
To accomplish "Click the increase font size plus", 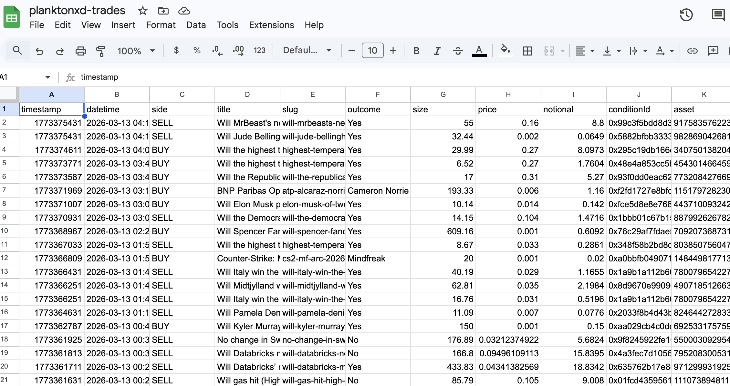I will (393, 50).
